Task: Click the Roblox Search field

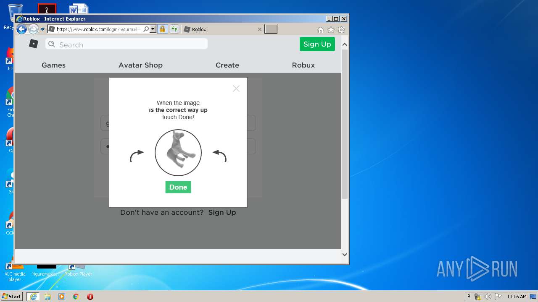Action: pos(127,44)
